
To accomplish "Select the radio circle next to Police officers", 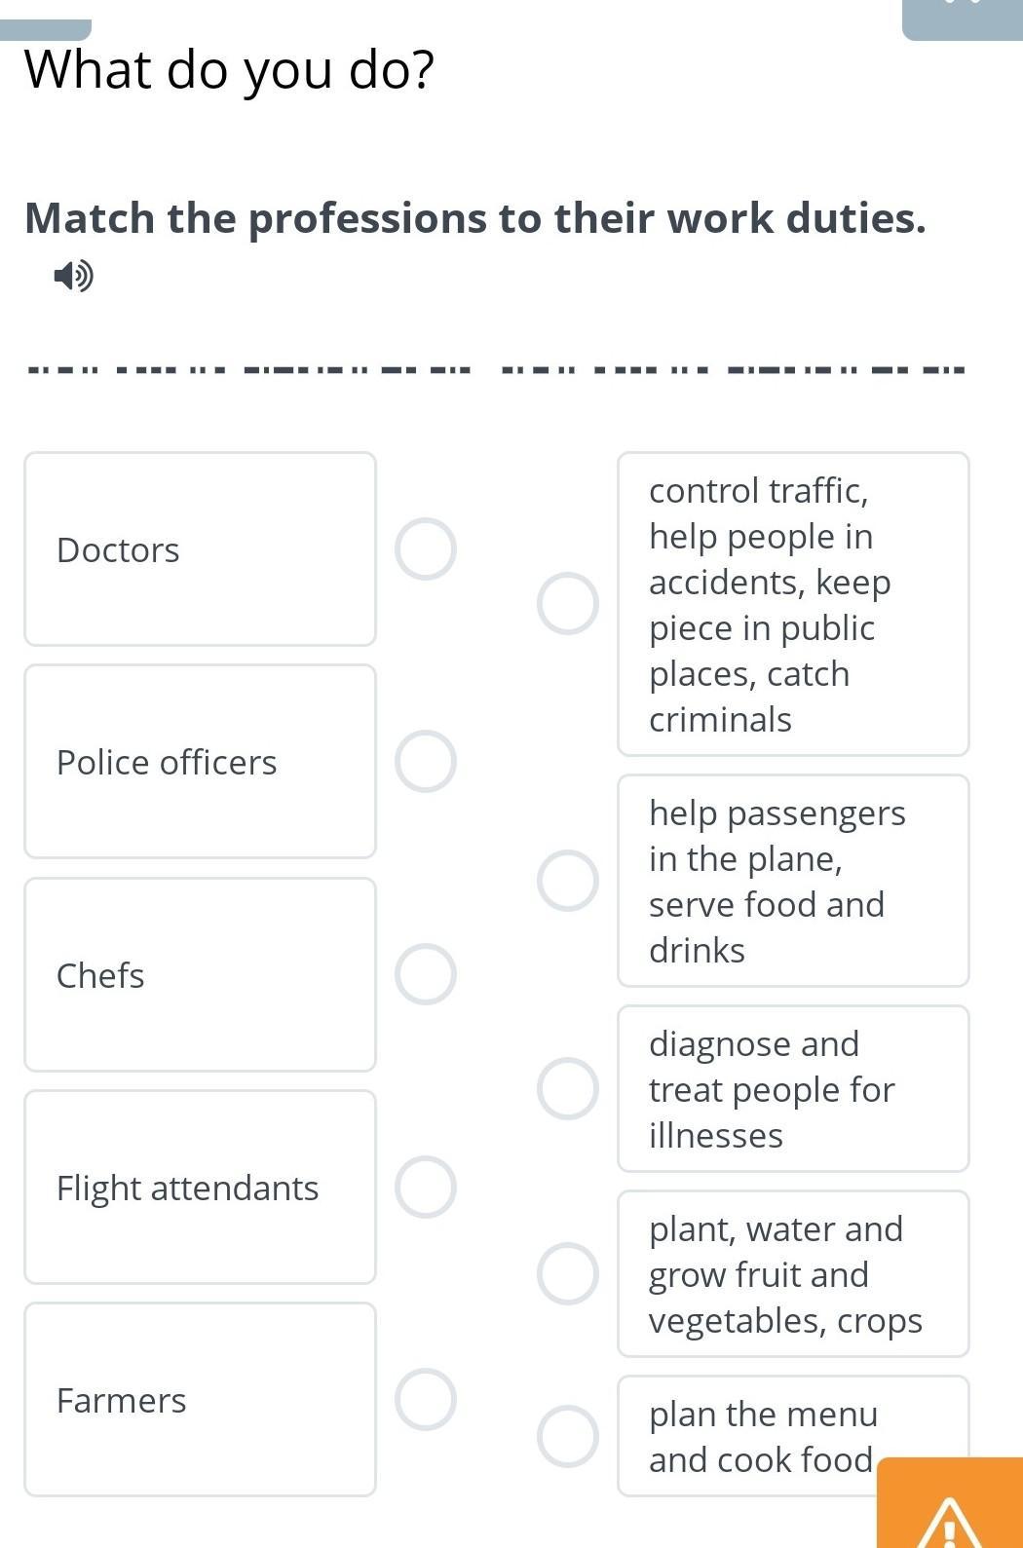I will tap(425, 761).
